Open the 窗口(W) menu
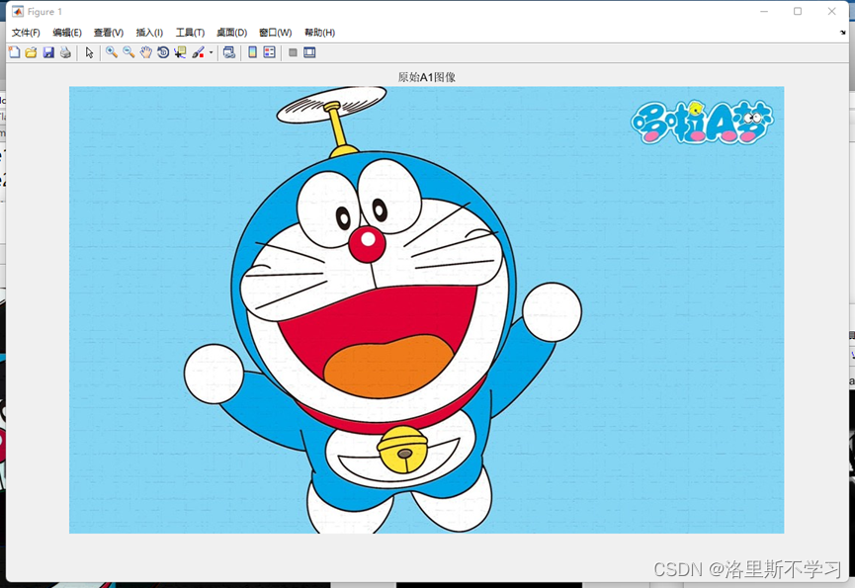 [276, 33]
